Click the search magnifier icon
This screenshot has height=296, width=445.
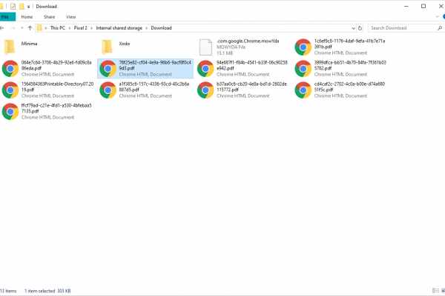pos(440,28)
